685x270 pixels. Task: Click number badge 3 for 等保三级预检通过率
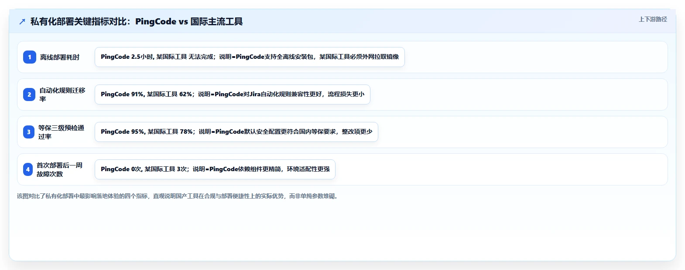click(x=29, y=132)
